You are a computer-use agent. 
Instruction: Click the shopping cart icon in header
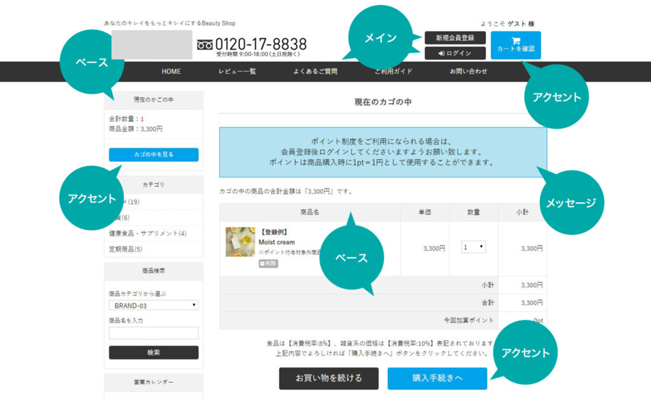tap(516, 41)
